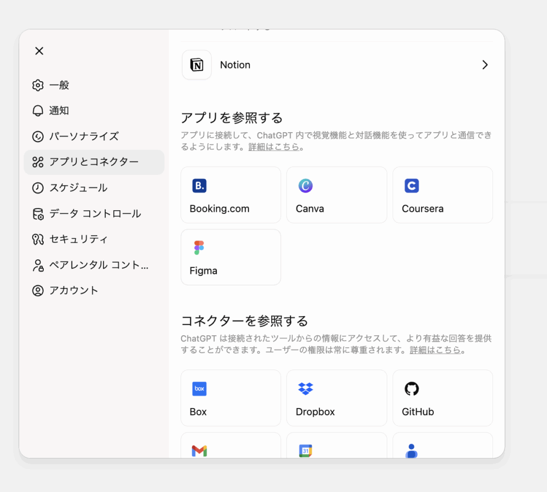
Task: Select the Canva app icon
Action: pos(306,186)
